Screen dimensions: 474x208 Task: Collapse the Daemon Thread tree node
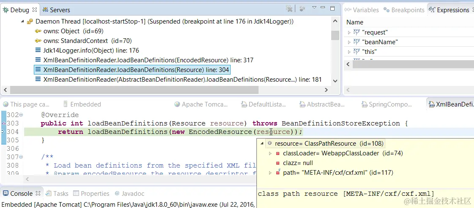point(23,21)
